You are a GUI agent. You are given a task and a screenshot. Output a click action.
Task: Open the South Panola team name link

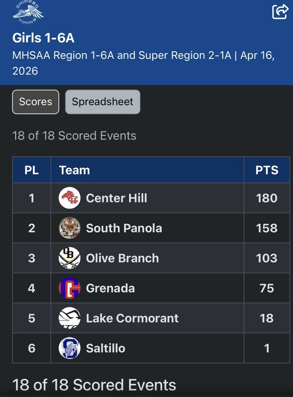click(x=124, y=228)
